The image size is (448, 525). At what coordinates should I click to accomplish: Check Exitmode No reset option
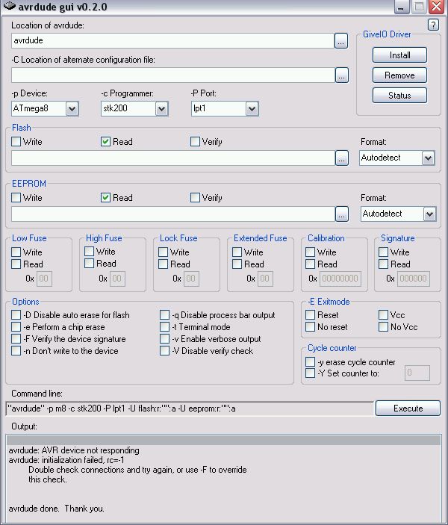point(310,326)
